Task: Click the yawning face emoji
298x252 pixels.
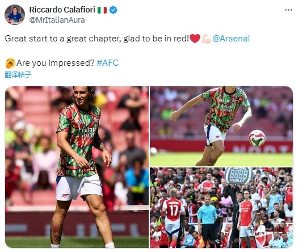Action: click(10, 63)
